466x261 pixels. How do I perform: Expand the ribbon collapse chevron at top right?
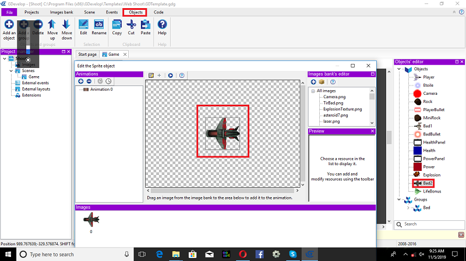pyautogui.click(x=454, y=12)
